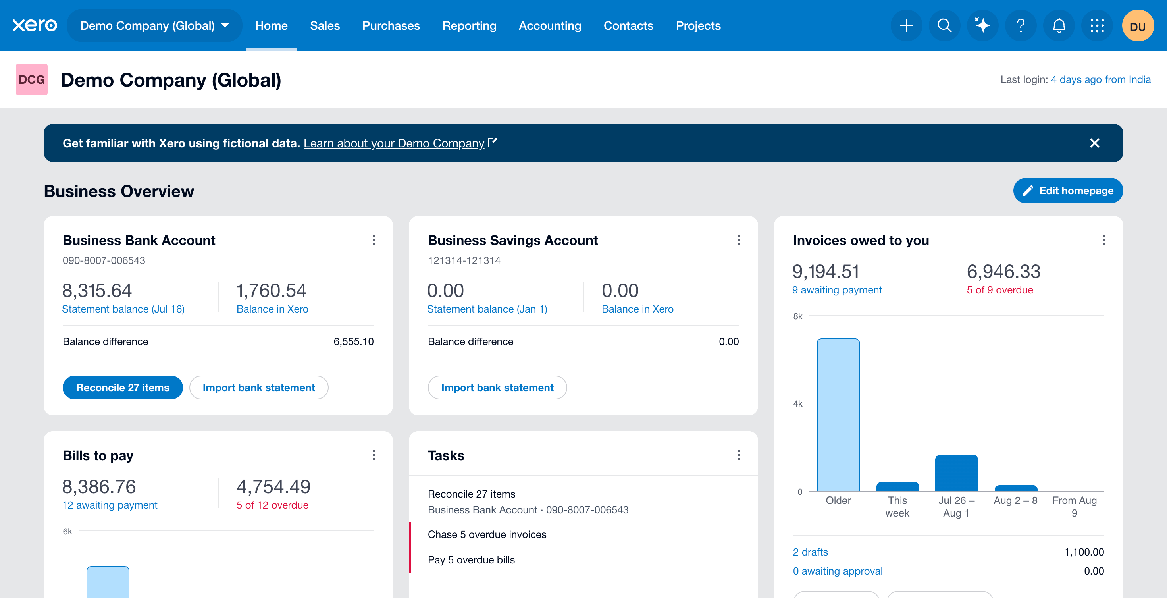Open the Purchases menu

tap(391, 25)
